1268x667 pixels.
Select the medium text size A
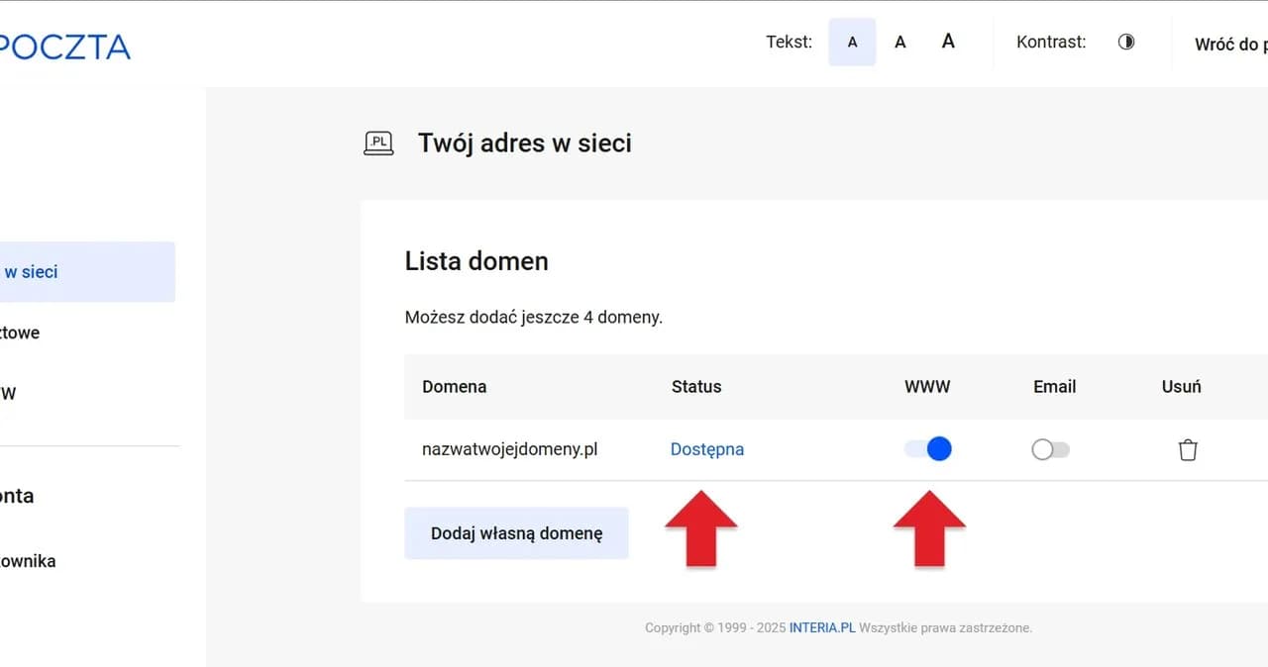[x=899, y=43]
